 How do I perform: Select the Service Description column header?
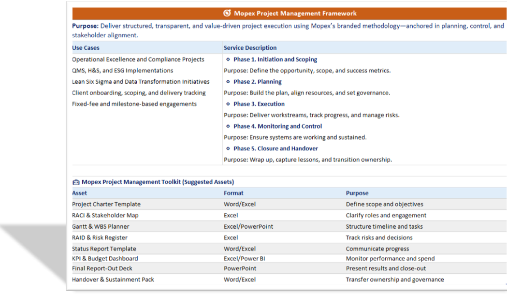click(250, 48)
